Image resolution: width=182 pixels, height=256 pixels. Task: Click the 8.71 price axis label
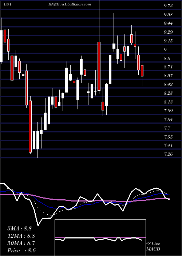pyautogui.click(x=168, y=67)
